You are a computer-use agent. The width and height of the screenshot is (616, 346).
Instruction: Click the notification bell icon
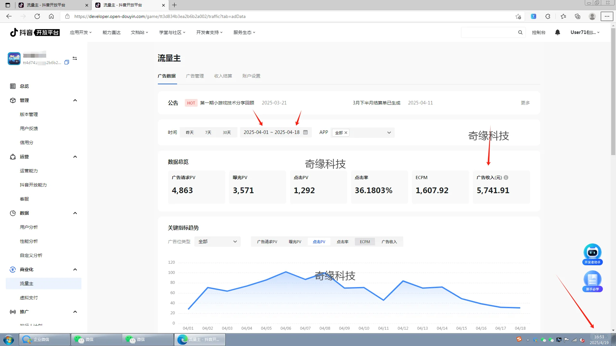pyautogui.click(x=557, y=32)
